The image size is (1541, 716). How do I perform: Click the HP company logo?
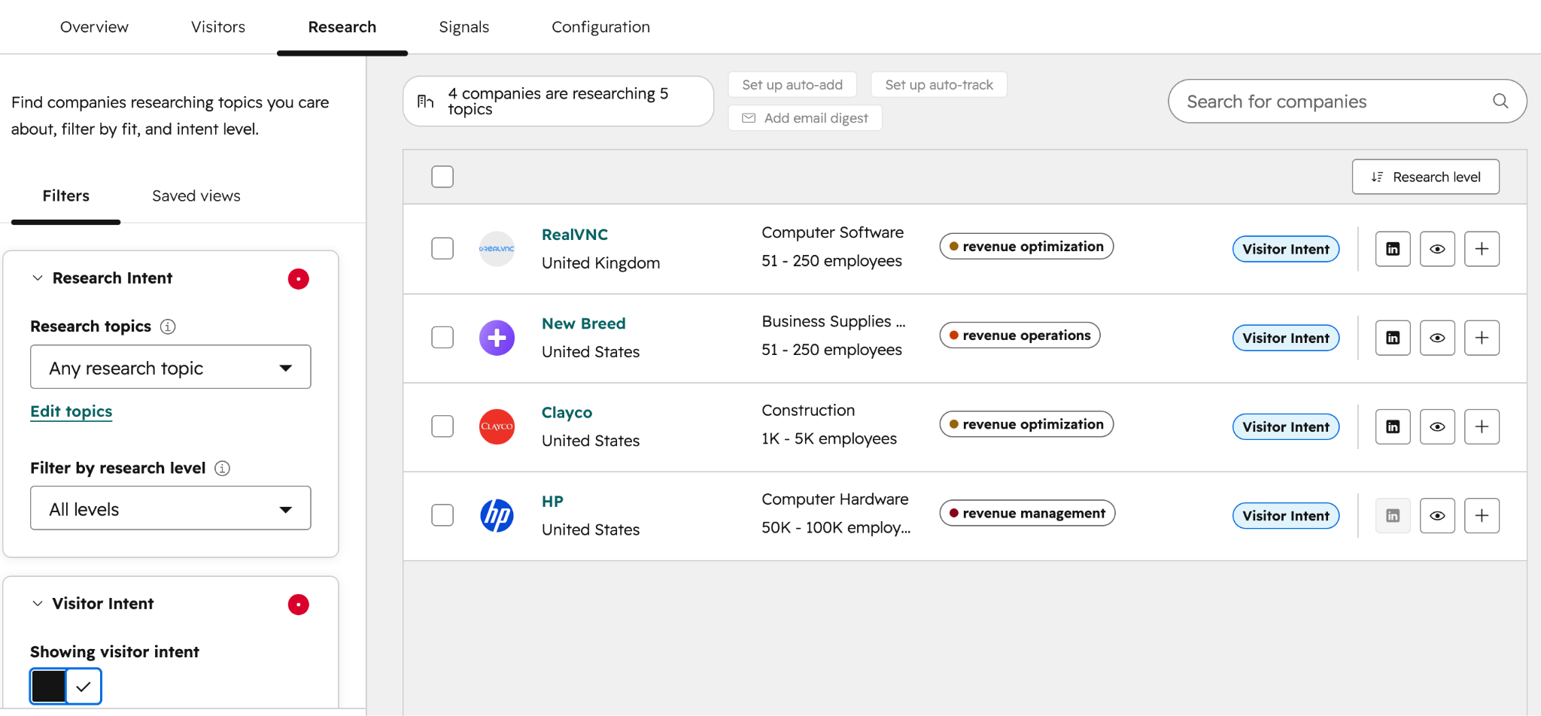coord(497,515)
